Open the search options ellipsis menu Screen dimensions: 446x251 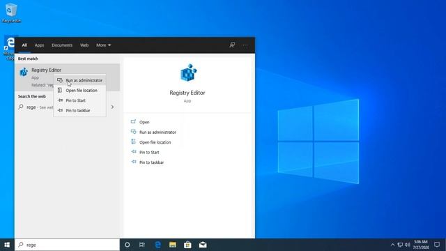pos(245,45)
